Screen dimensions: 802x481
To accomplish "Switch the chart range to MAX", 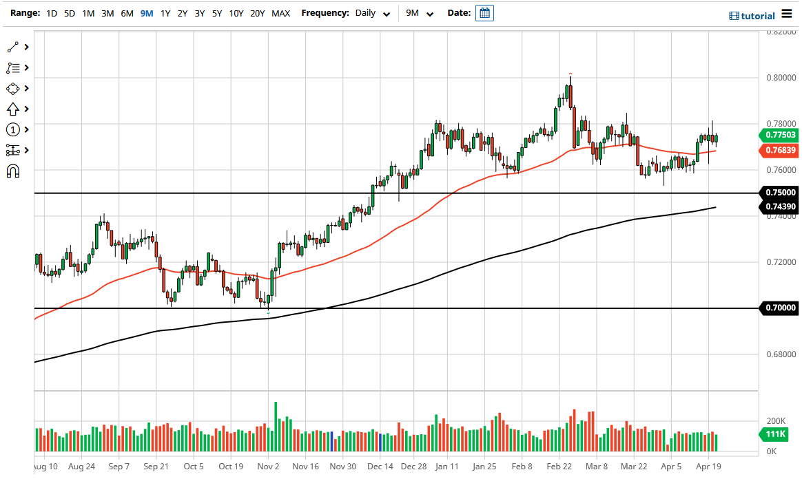I will [280, 12].
